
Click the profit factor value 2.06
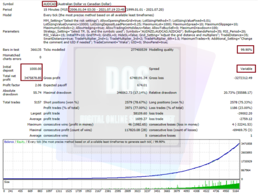click(x=38, y=85)
